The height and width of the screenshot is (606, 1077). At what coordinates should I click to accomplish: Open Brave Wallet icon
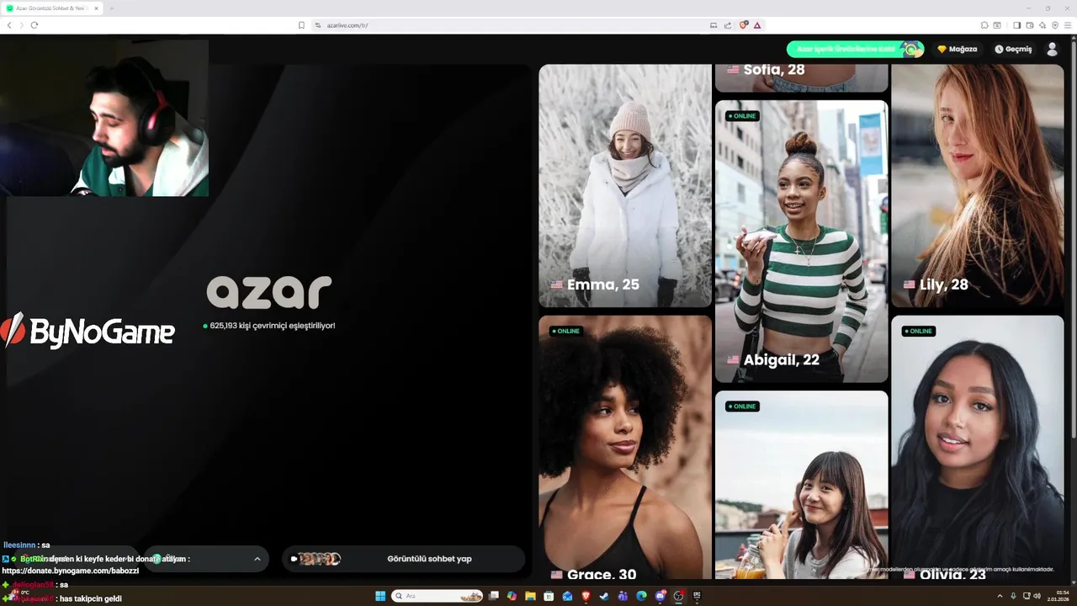coord(1030,25)
